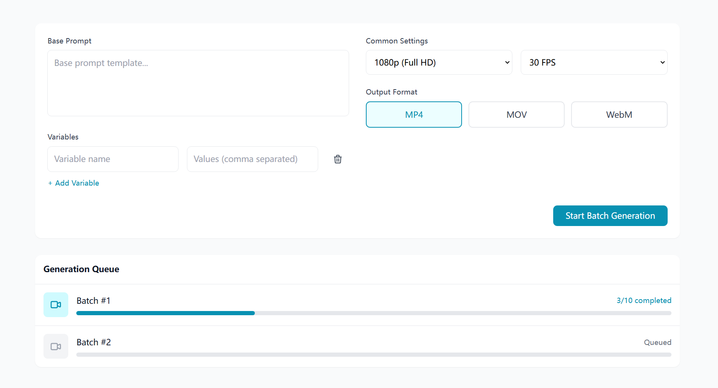Add a new variable
Image resolution: width=718 pixels, height=388 pixels.
[74, 183]
